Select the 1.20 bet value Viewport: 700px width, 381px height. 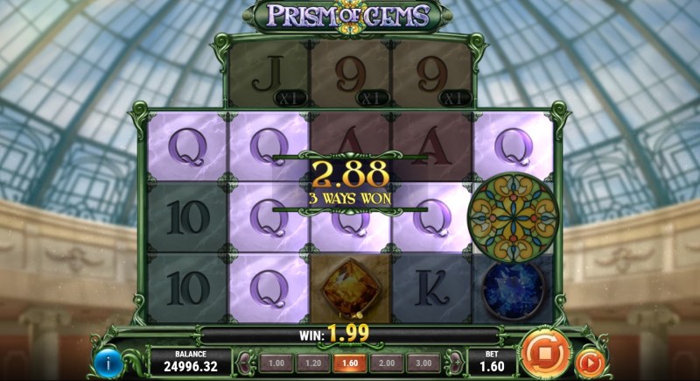(313, 363)
